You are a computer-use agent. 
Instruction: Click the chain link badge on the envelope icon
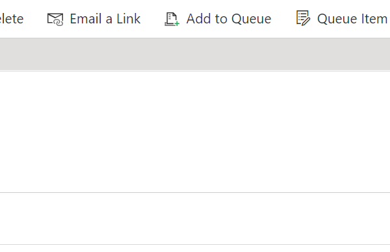59,23
